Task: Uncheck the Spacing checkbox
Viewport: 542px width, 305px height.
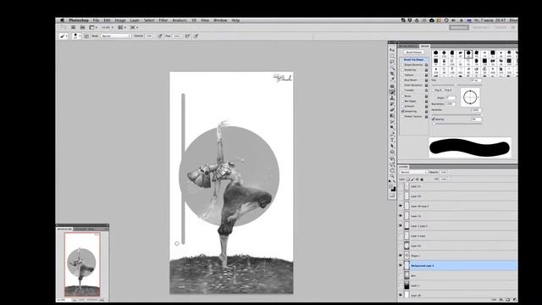Action: [433, 119]
